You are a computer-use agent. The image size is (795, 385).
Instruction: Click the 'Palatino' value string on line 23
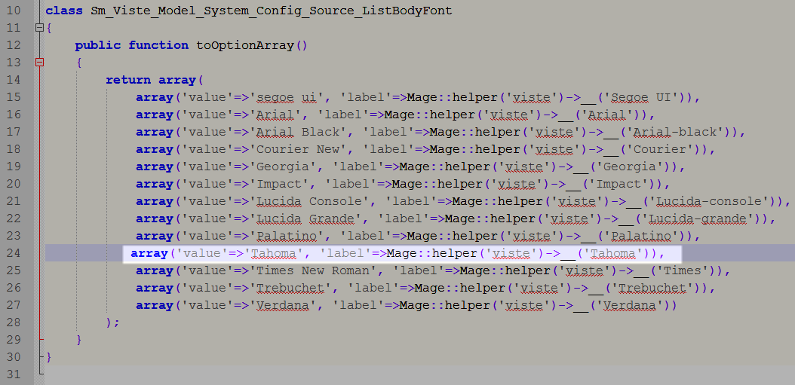[x=286, y=236]
